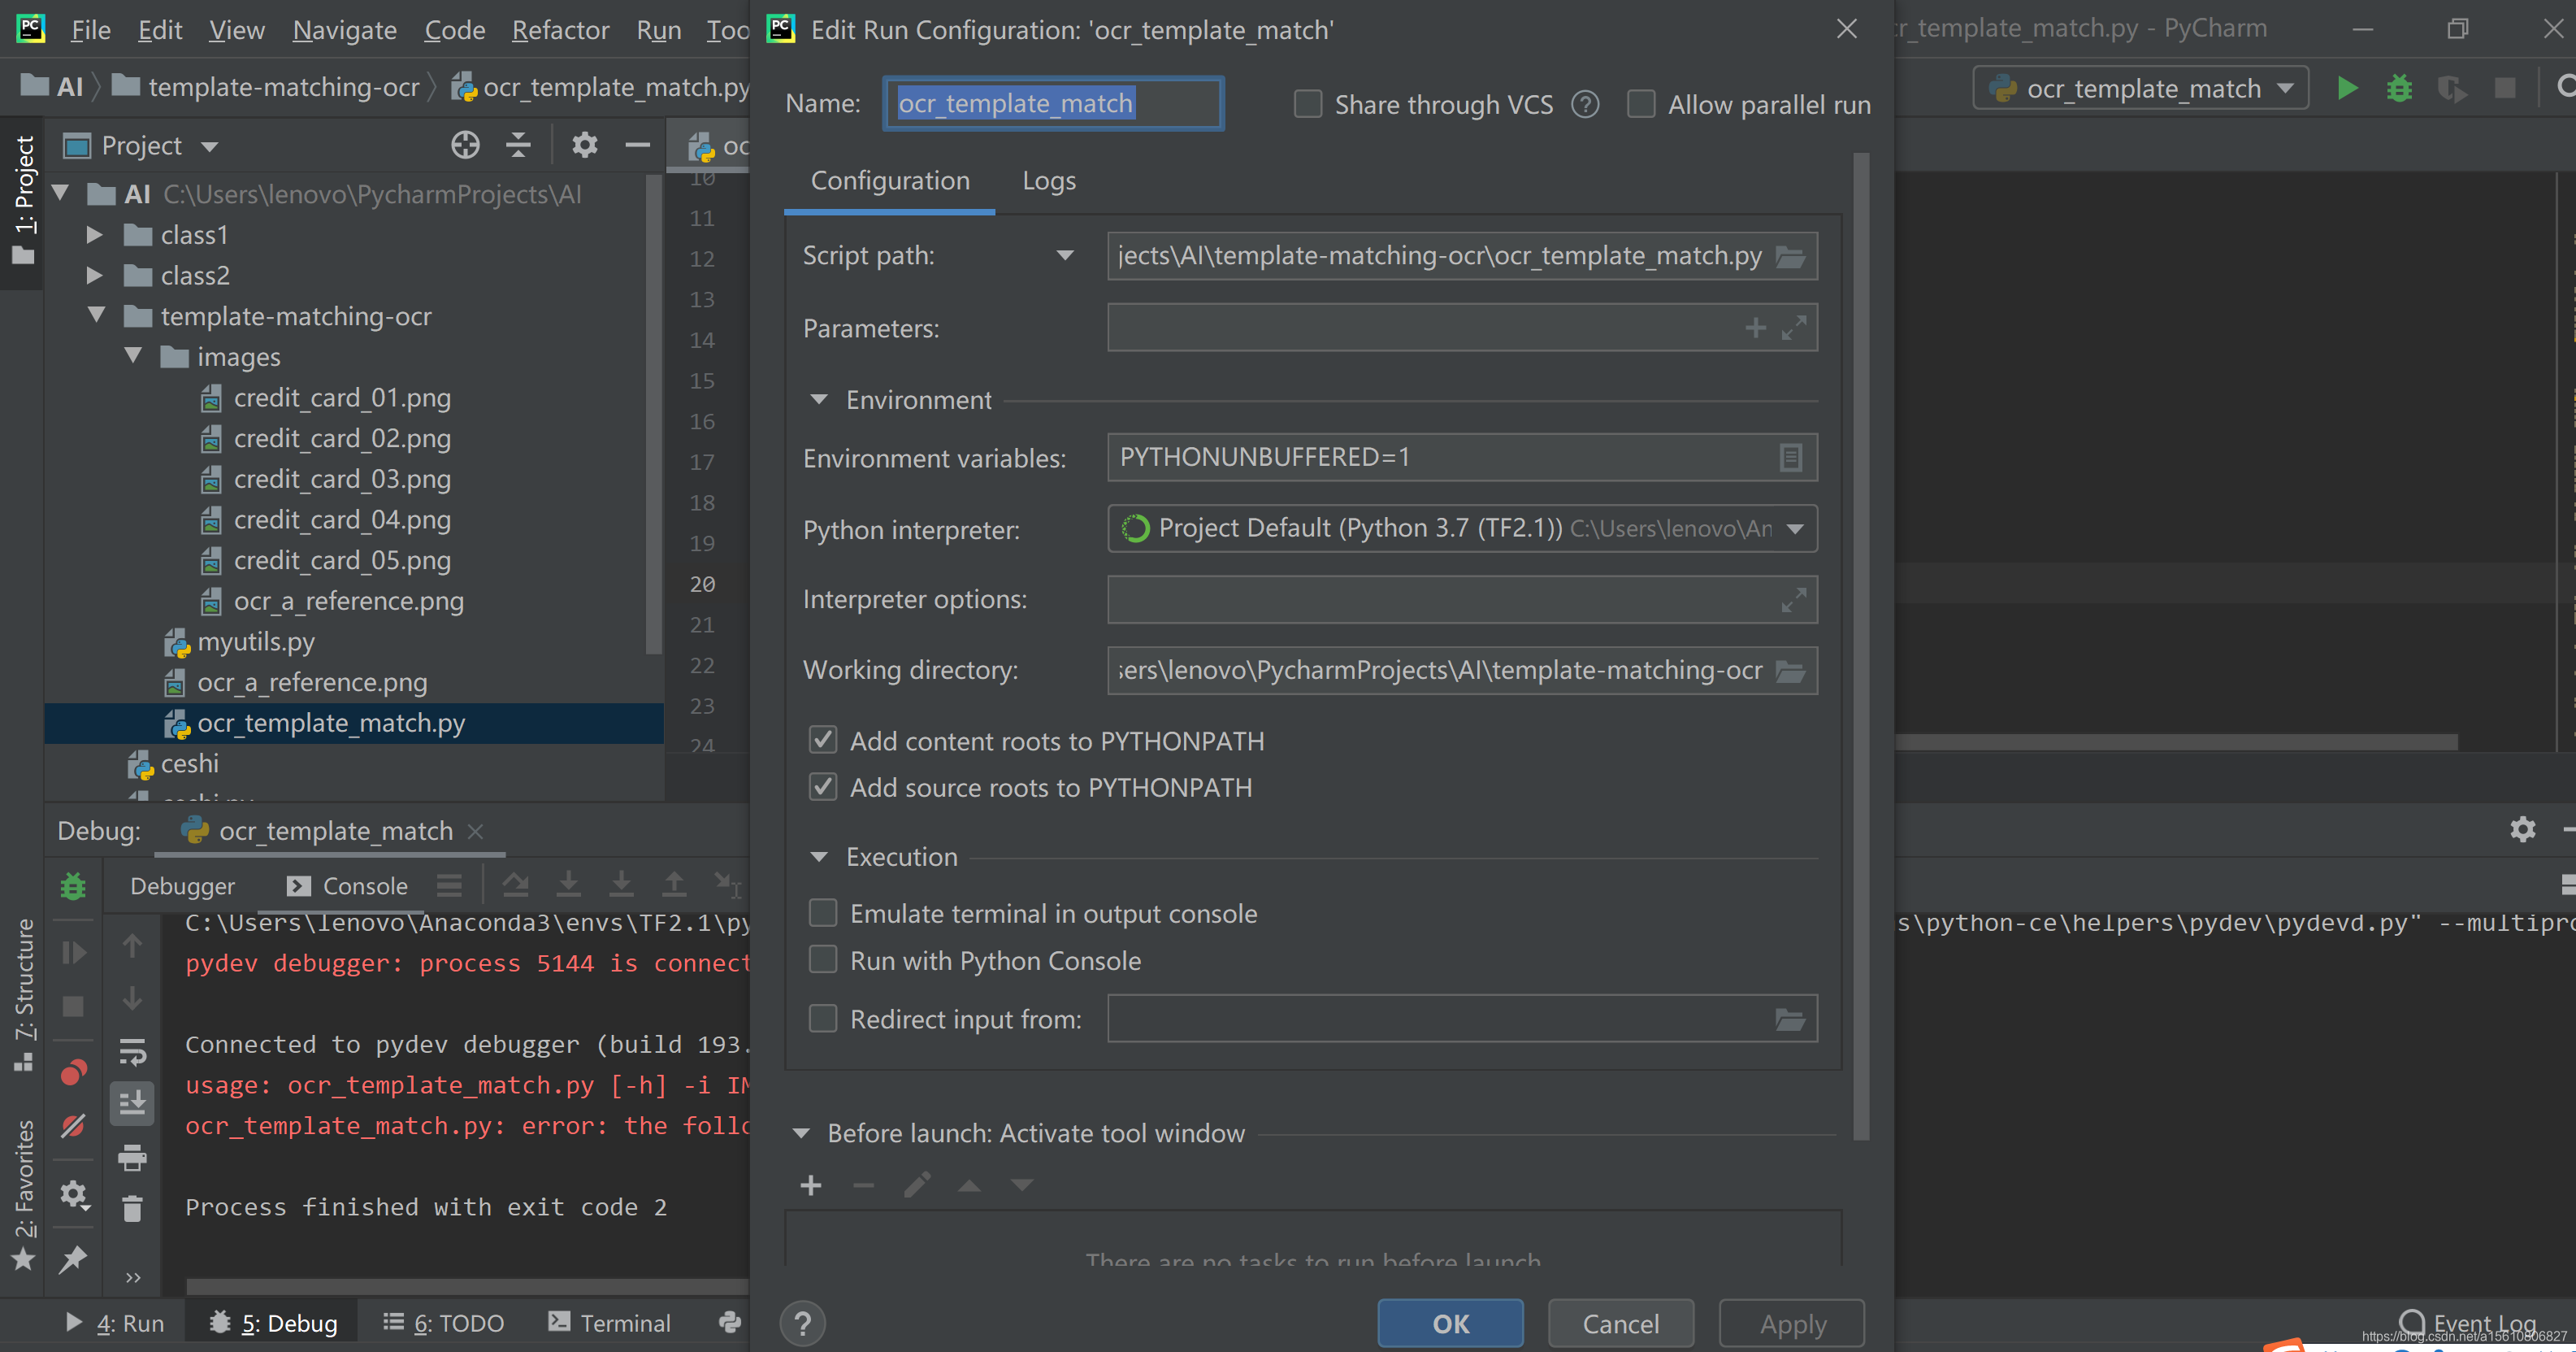This screenshot has height=1352, width=2576.
Task: Enable Emulate terminal in output console
Action: coord(822,913)
